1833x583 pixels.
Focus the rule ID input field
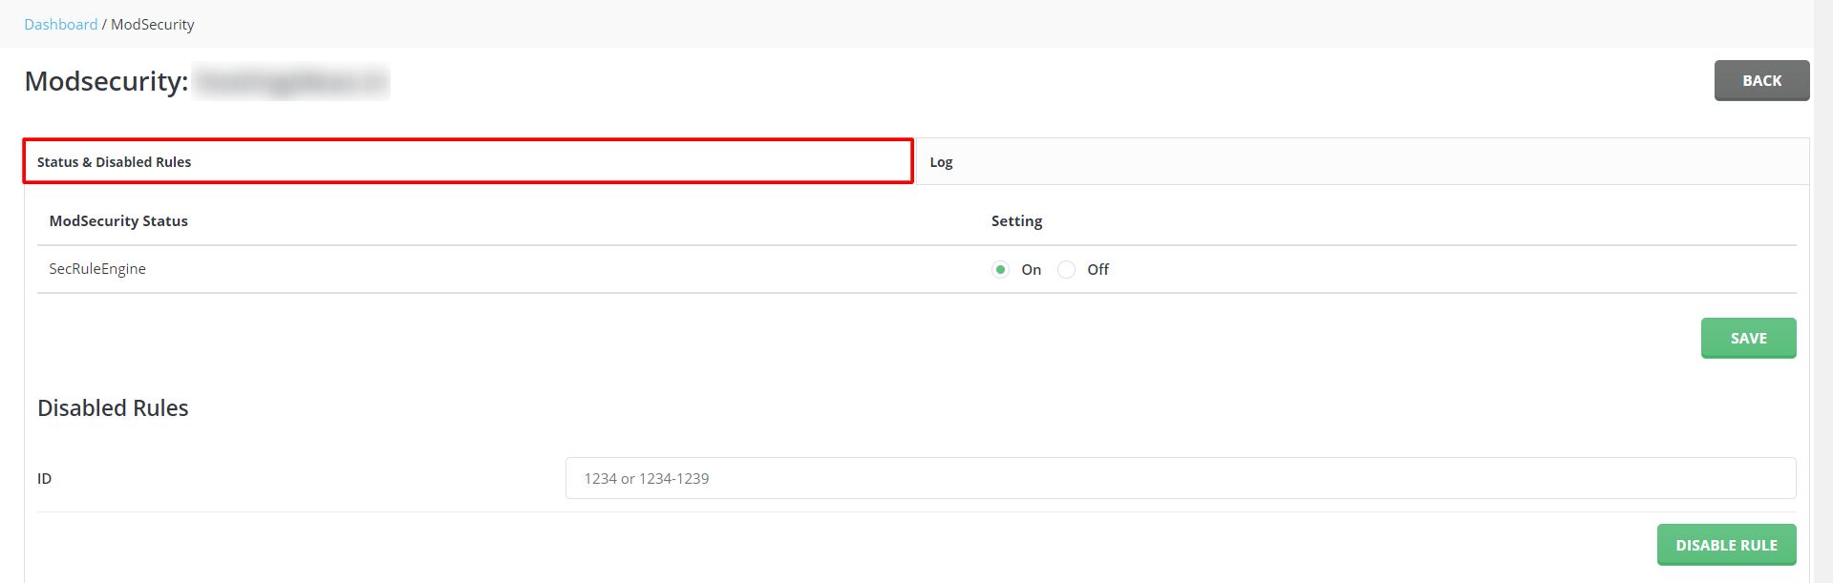(1180, 478)
